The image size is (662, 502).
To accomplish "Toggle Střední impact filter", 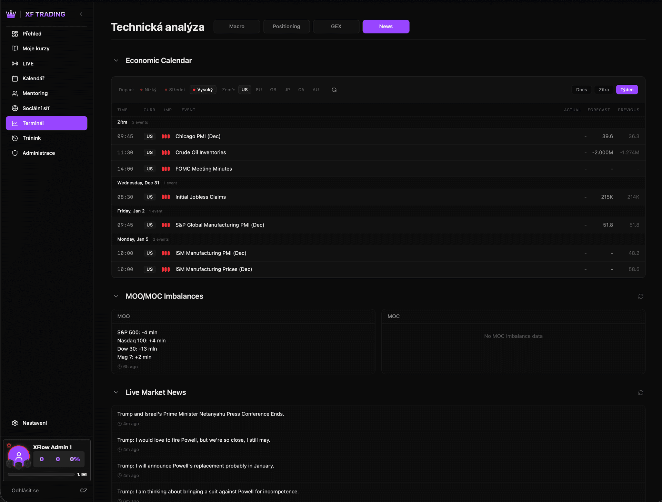I will [175, 90].
